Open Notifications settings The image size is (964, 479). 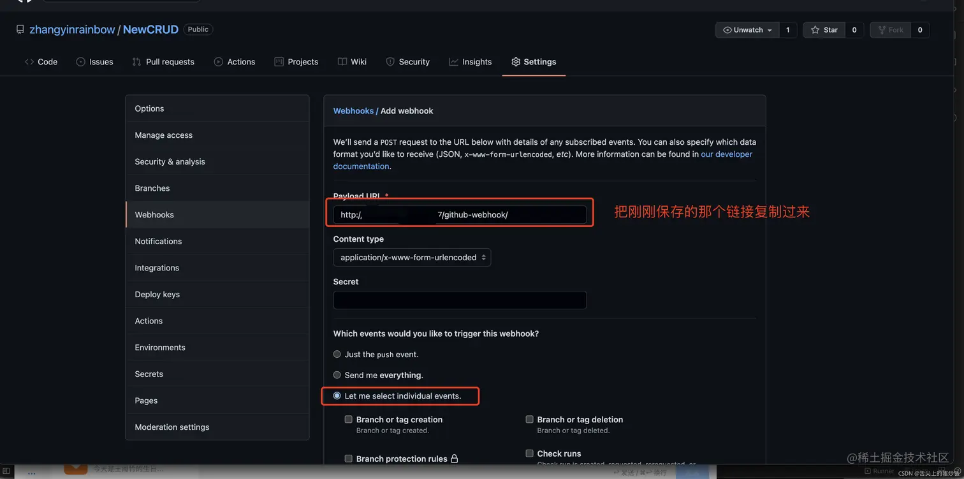tap(217, 242)
